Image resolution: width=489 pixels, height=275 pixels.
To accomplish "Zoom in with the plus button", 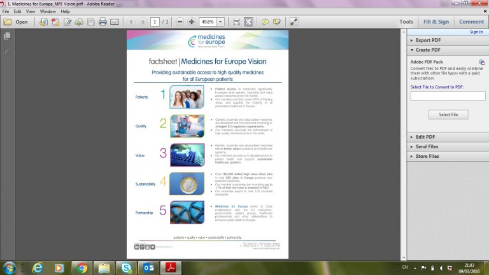I will [192, 22].
